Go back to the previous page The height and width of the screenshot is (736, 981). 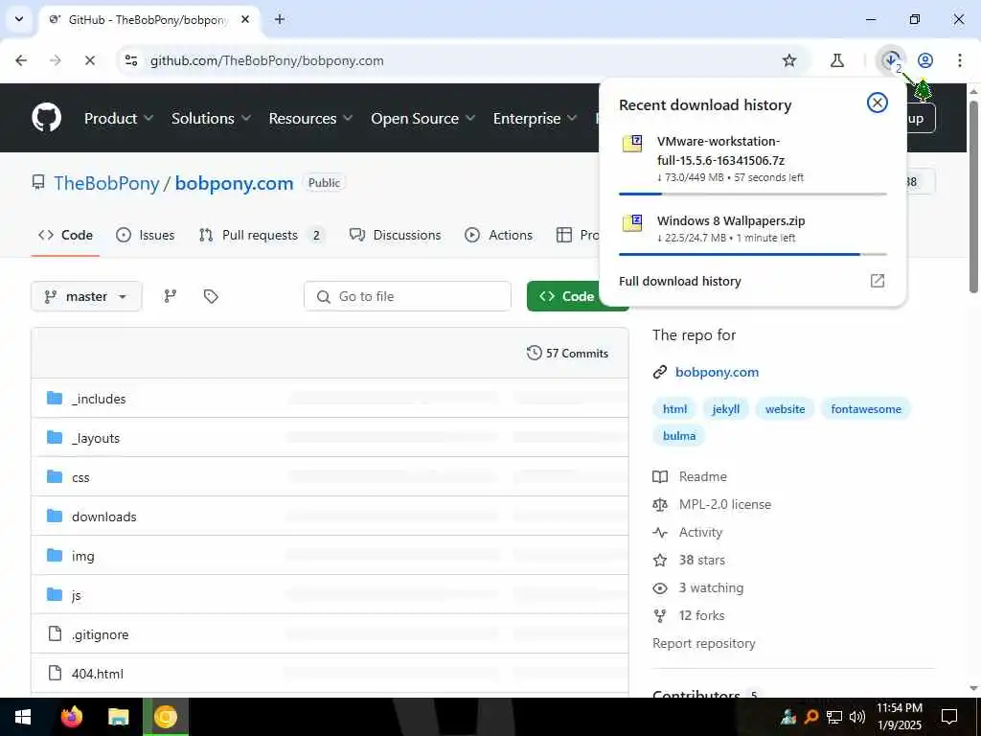(x=21, y=60)
